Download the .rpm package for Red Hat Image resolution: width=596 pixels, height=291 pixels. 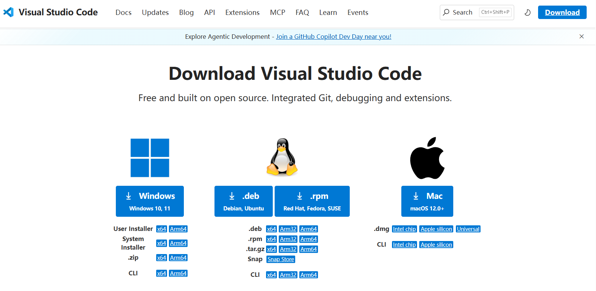click(x=312, y=201)
